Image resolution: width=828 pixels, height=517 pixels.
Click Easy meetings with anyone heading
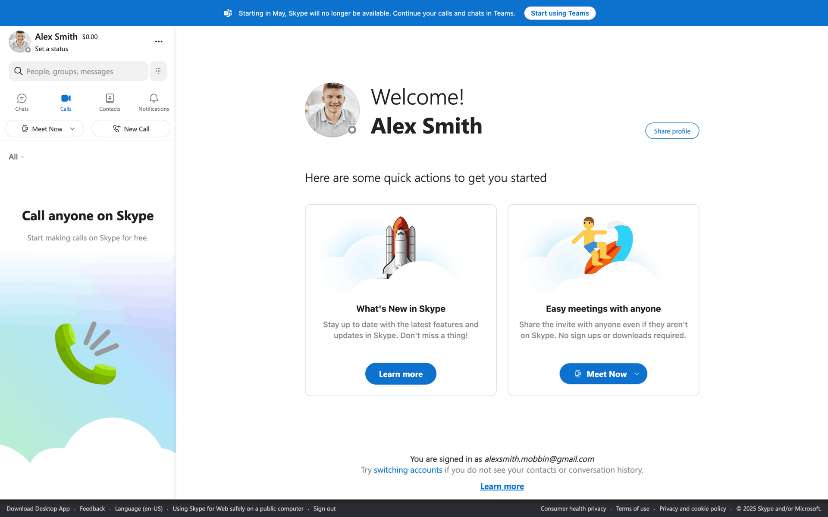pos(603,308)
